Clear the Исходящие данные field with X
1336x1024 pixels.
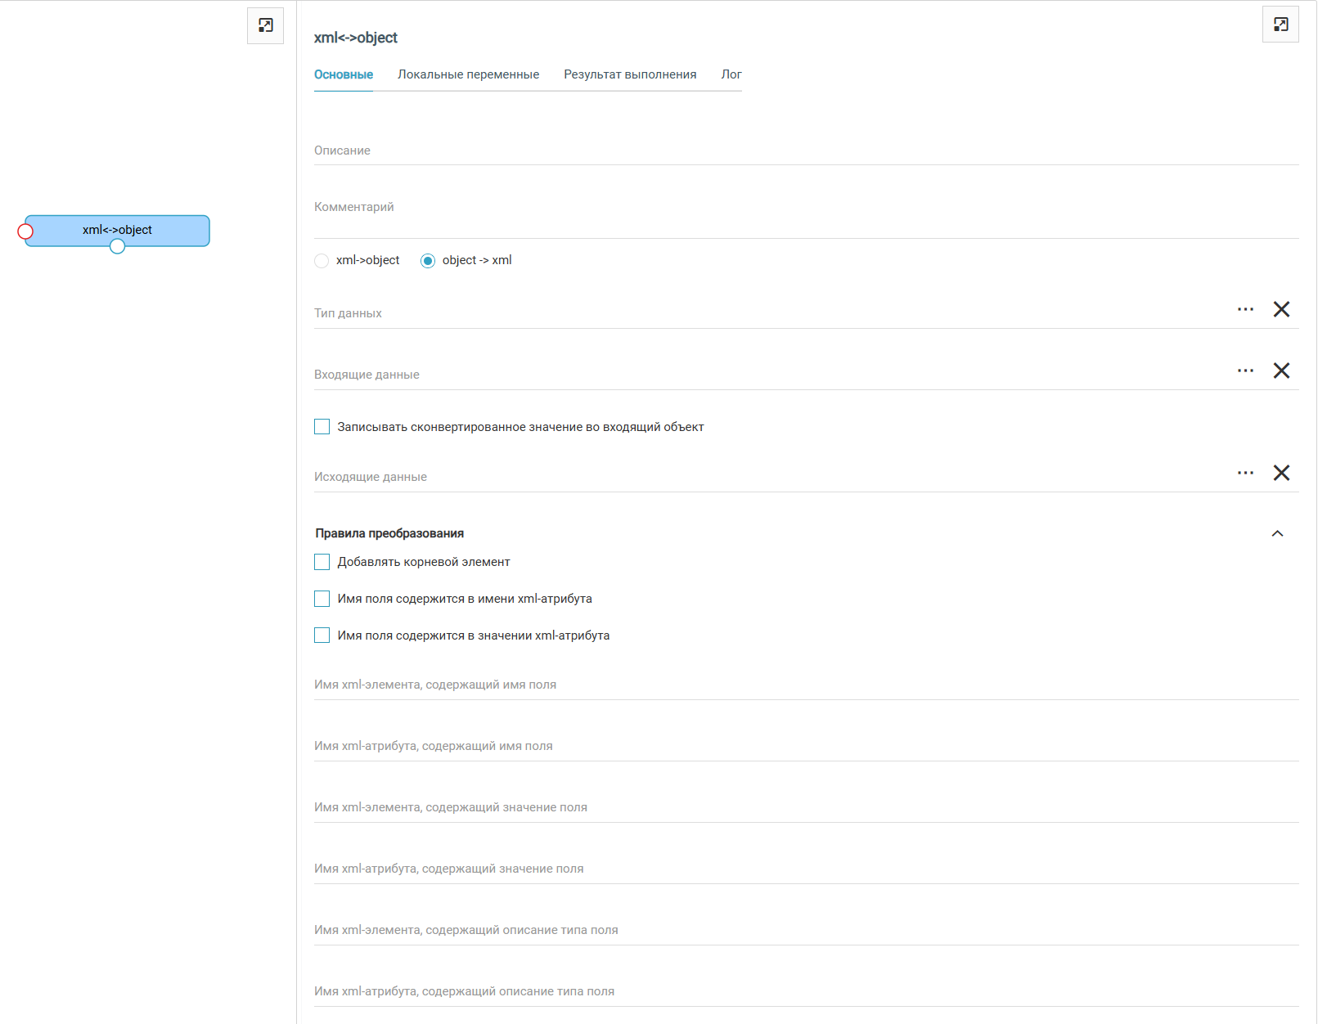[1281, 473]
